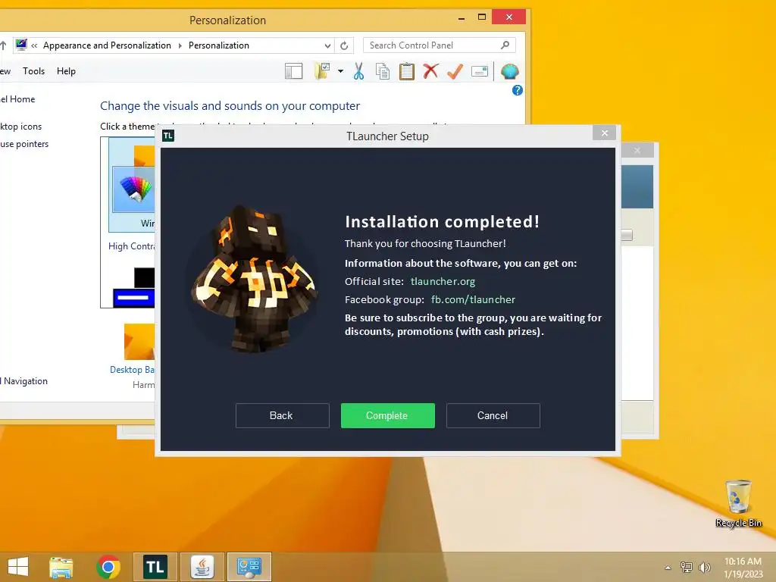Image resolution: width=776 pixels, height=582 pixels.
Task: Show hidden tray icons arrow
Action: [668, 568]
